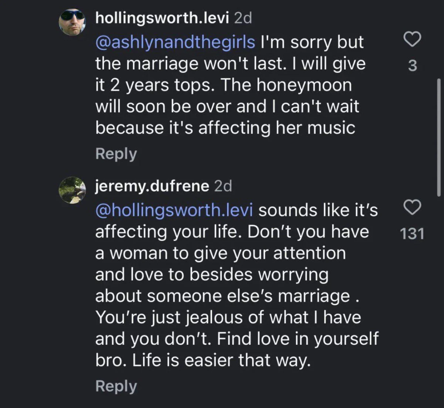The width and height of the screenshot is (444, 408).
Task: Open the @ashlynandthegirls mention link
Action: (173, 42)
